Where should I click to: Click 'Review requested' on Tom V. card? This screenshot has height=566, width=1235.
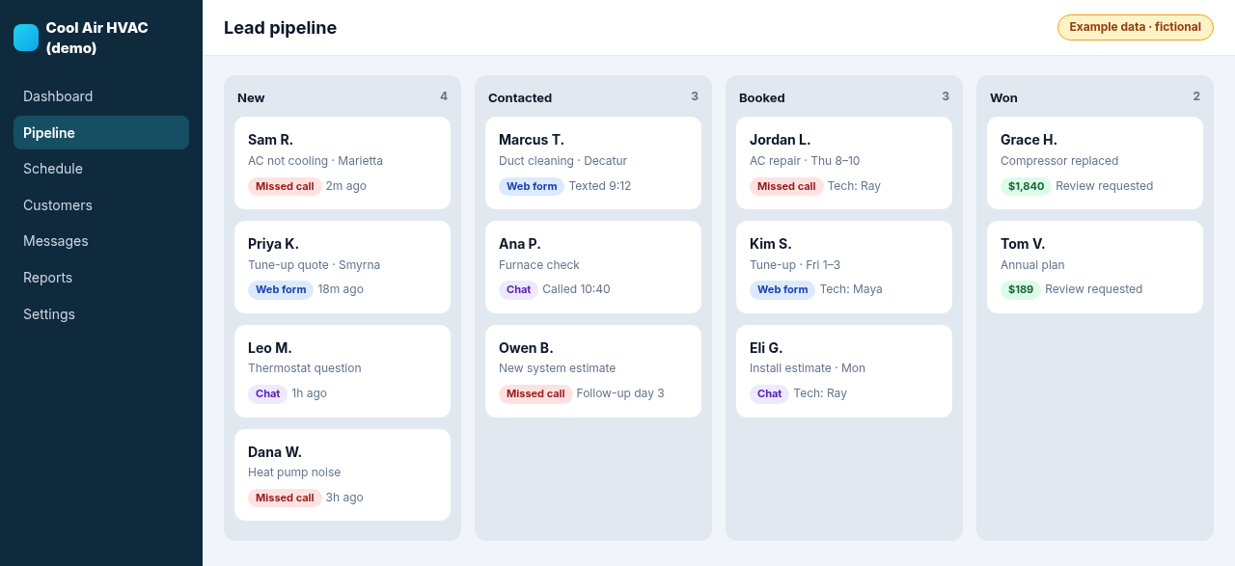(x=1093, y=289)
